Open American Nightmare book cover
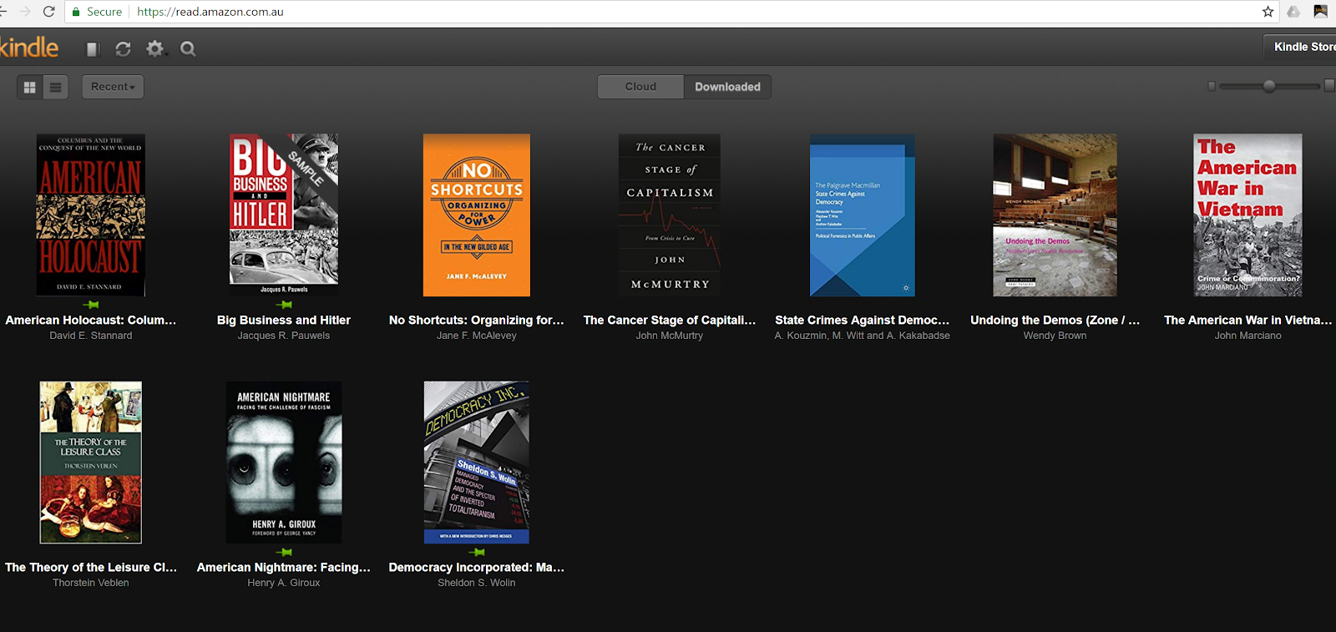 [x=284, y=463]
